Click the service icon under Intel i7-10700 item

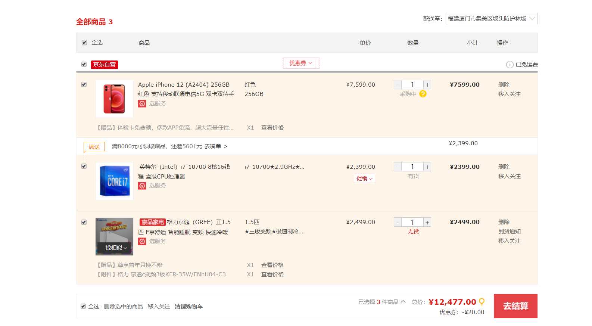(142, 186)
